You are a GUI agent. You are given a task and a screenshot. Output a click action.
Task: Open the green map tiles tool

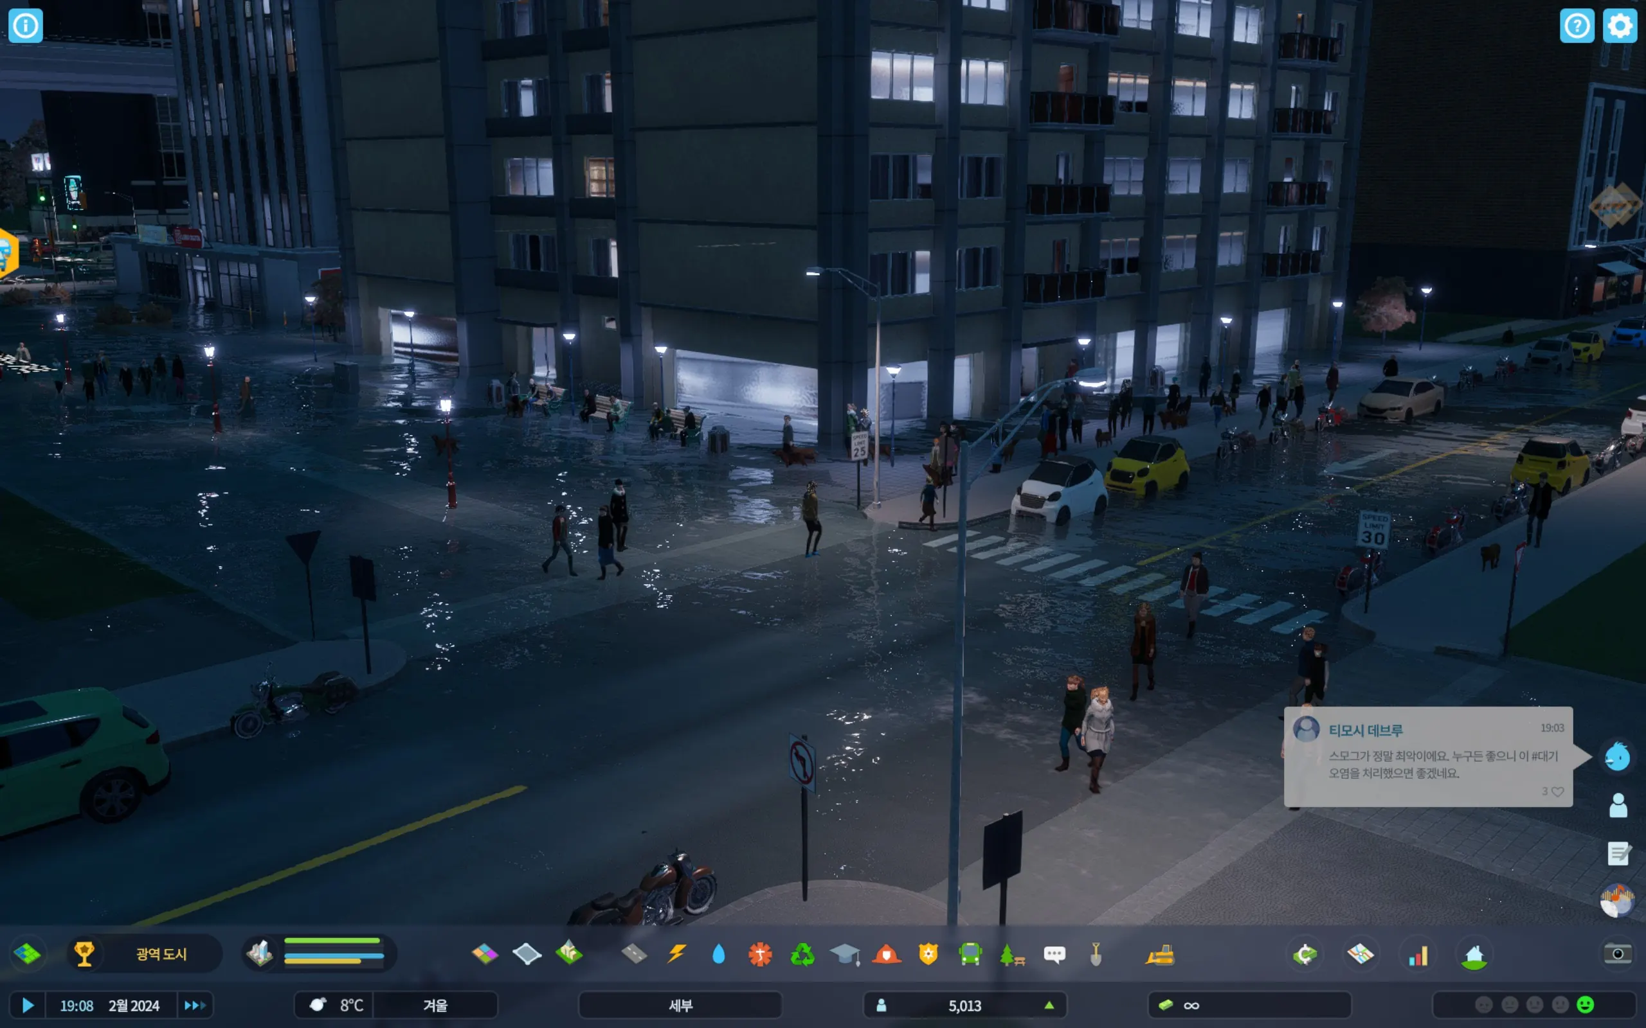pos(27,954)
